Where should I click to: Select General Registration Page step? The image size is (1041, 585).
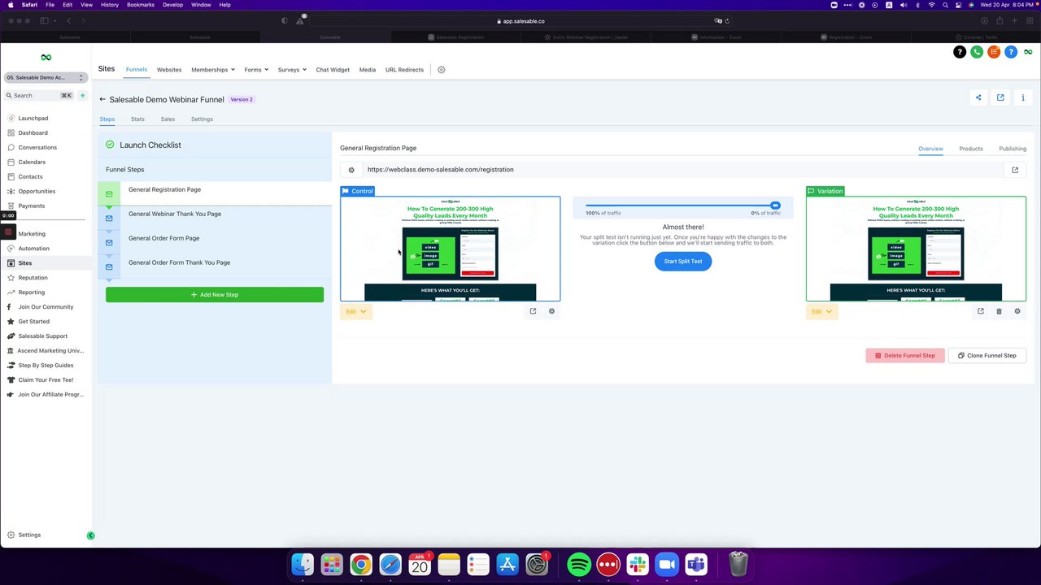pyautogui.click(x=215, y=190)
